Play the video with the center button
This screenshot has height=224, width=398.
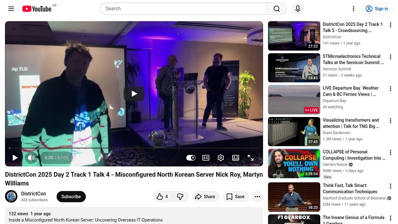(x=134, y=94)
